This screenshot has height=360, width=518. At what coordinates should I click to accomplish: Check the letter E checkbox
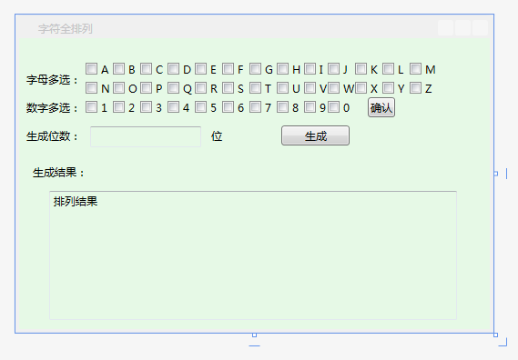coord(200,69)
